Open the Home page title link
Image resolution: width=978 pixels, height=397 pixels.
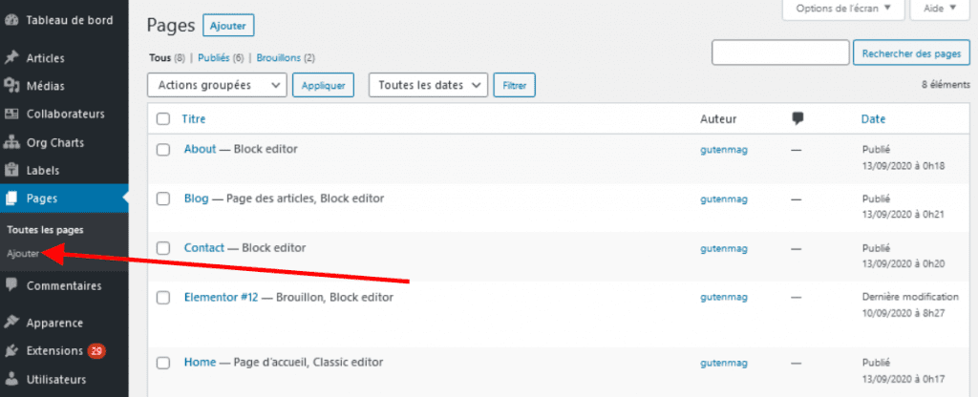[x=201, y=363]
